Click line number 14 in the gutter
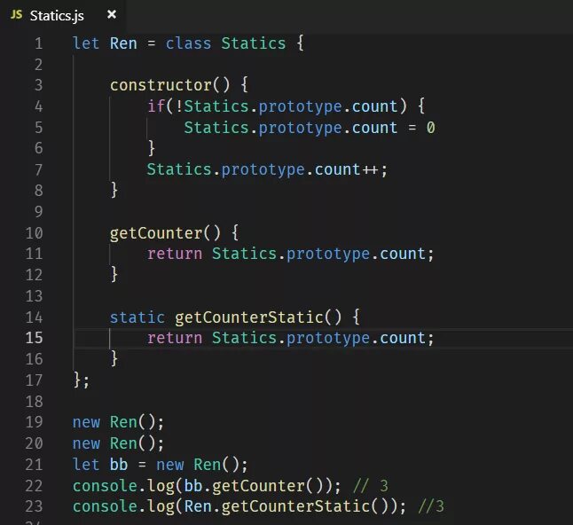Viewport: 573px width, 525px height. pos(34,317)
